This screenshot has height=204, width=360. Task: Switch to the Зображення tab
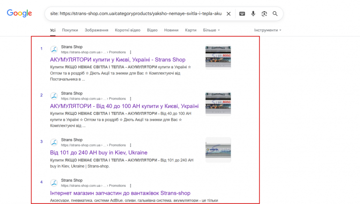click(x=97, y=30)
